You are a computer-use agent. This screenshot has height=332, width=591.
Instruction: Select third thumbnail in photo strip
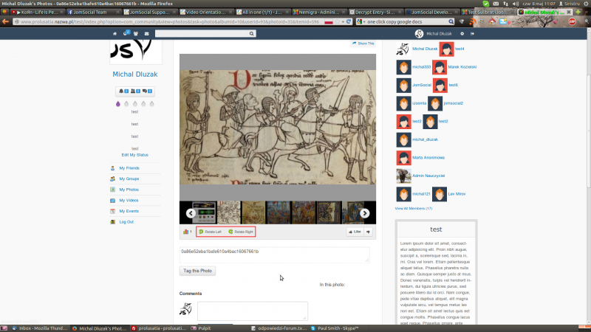coord(253,212)
